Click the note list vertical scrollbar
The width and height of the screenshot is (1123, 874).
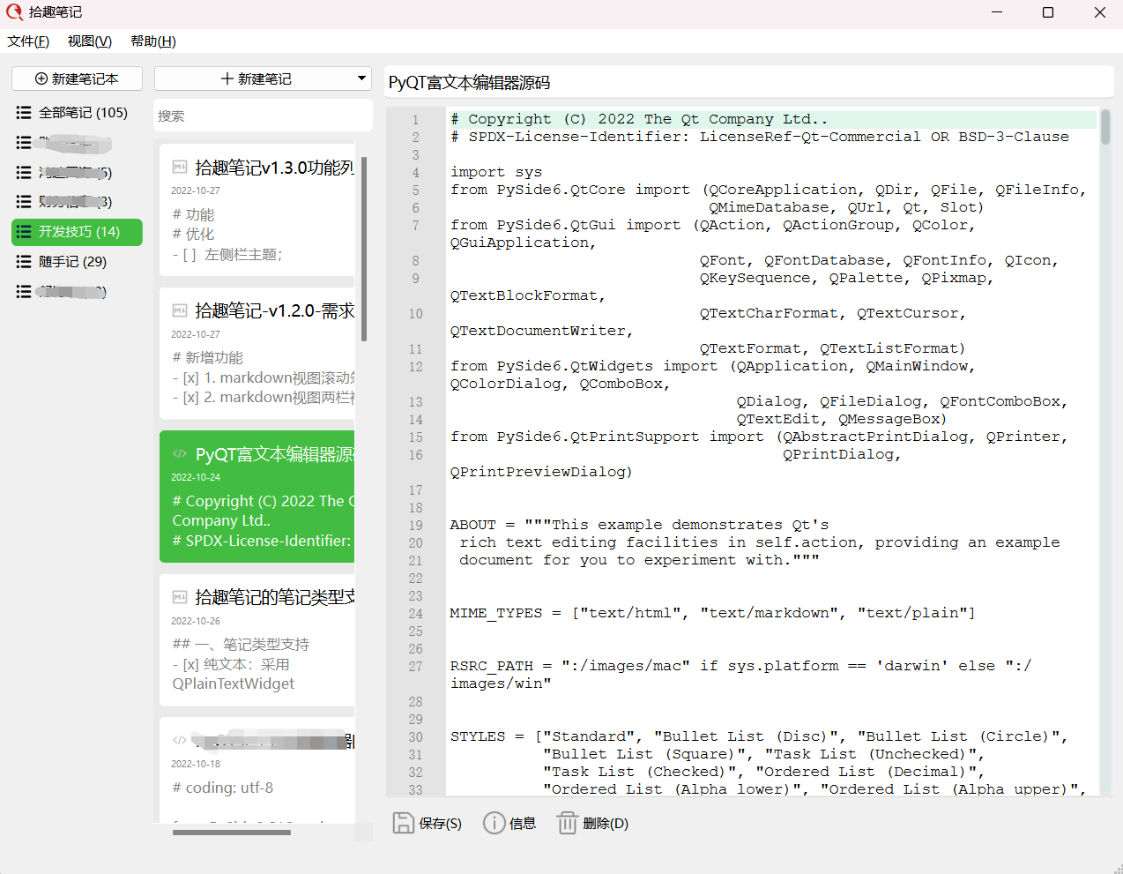point(364,249)
